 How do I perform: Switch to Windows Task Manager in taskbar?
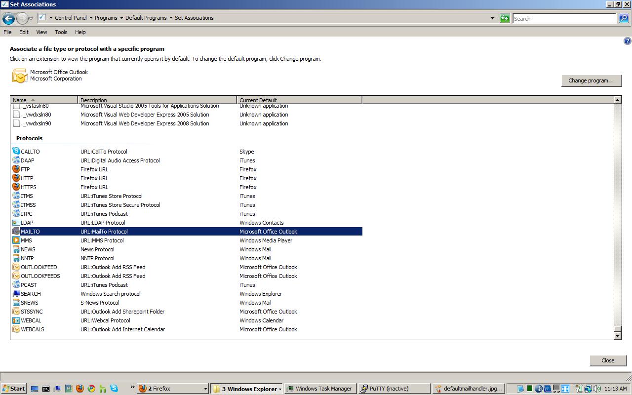320,389
